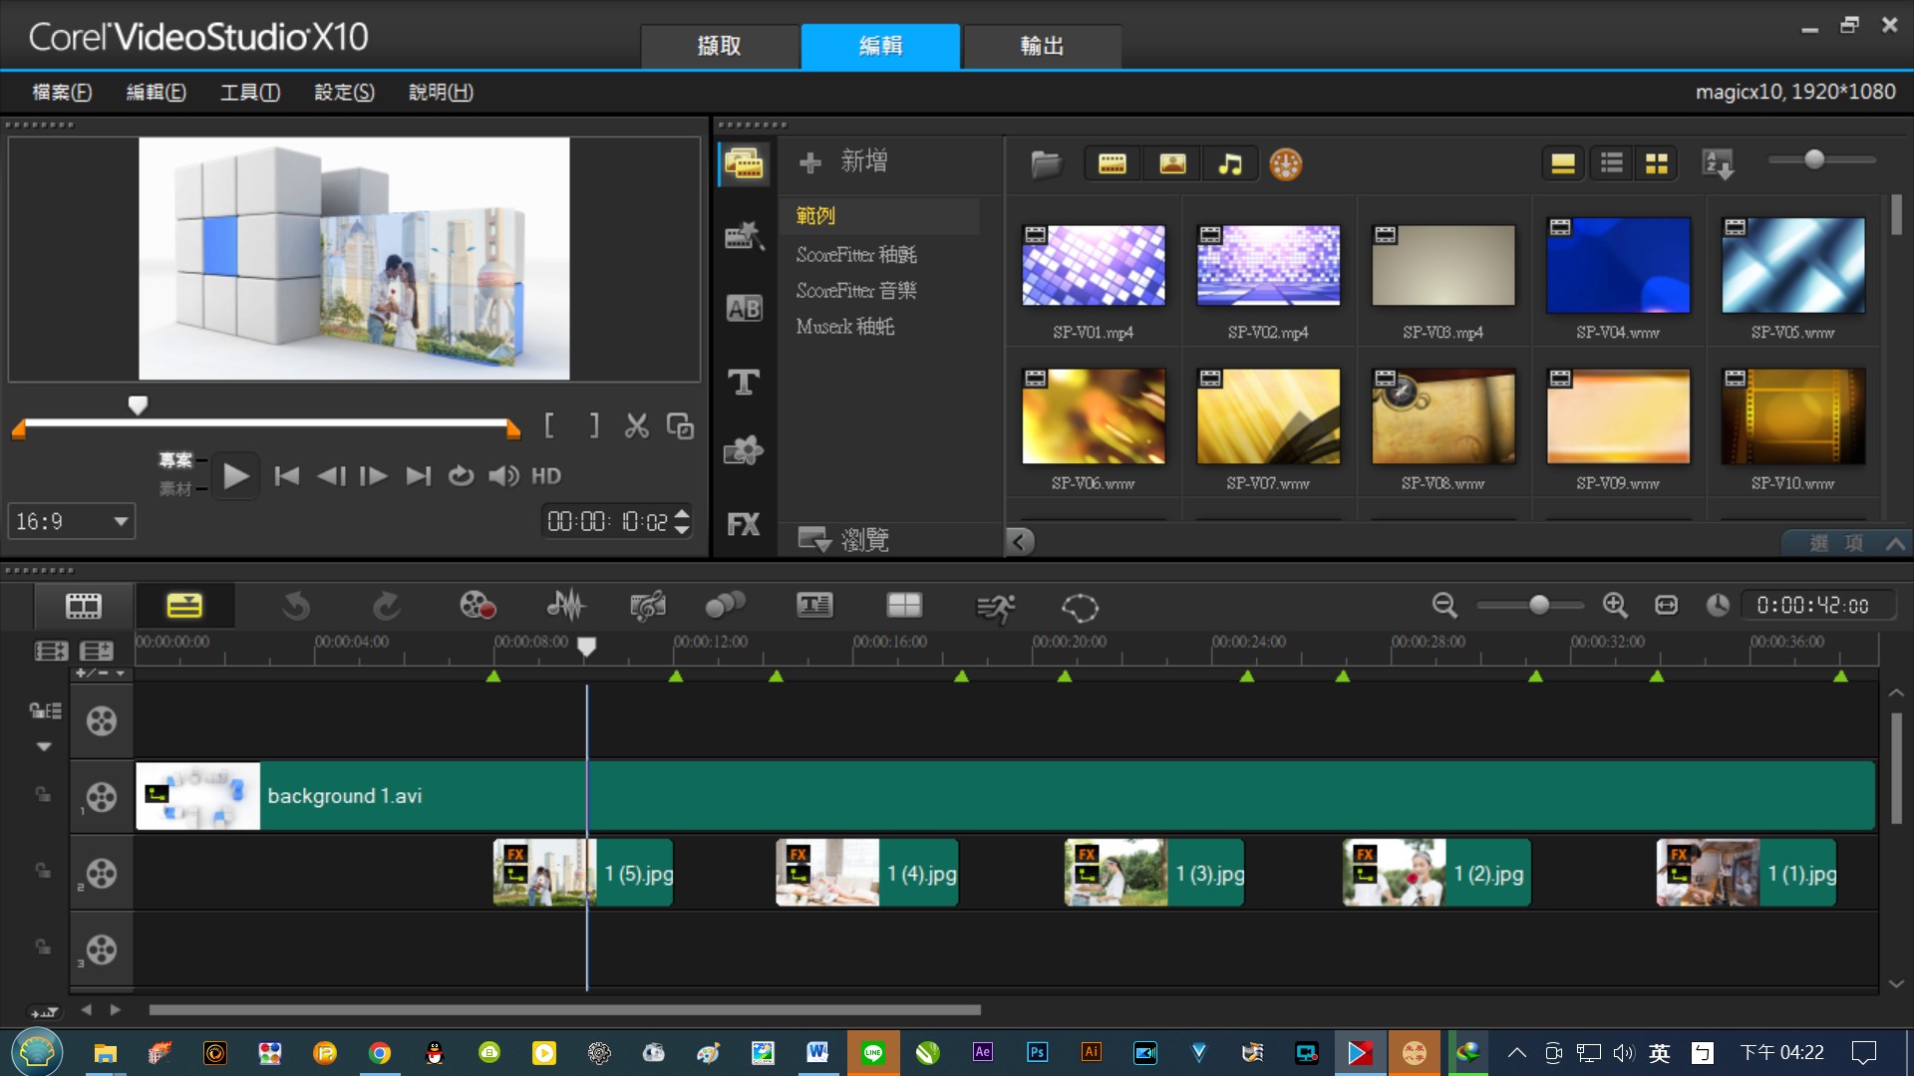Screen dimensions: 1914x1076
Task: Open sort clips in library menu
Action: 1719,163
